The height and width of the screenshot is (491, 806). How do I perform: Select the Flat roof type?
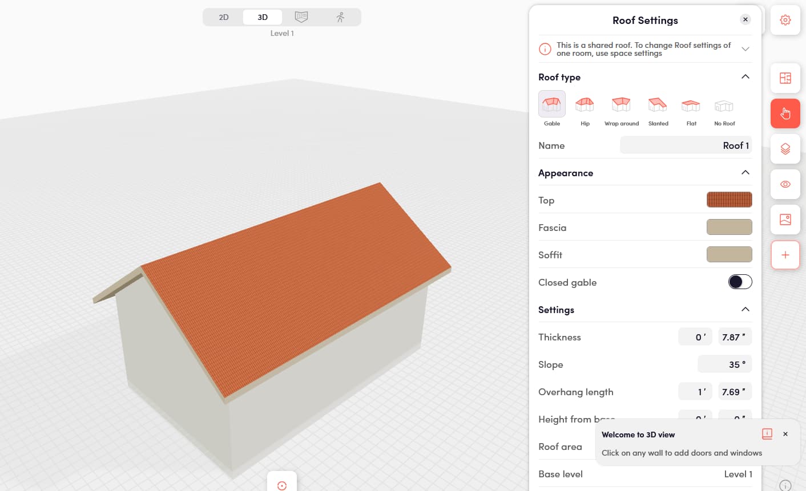pos(691,108)
